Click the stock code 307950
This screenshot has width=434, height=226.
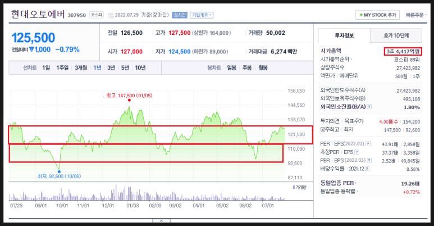(x=77, y=15)
